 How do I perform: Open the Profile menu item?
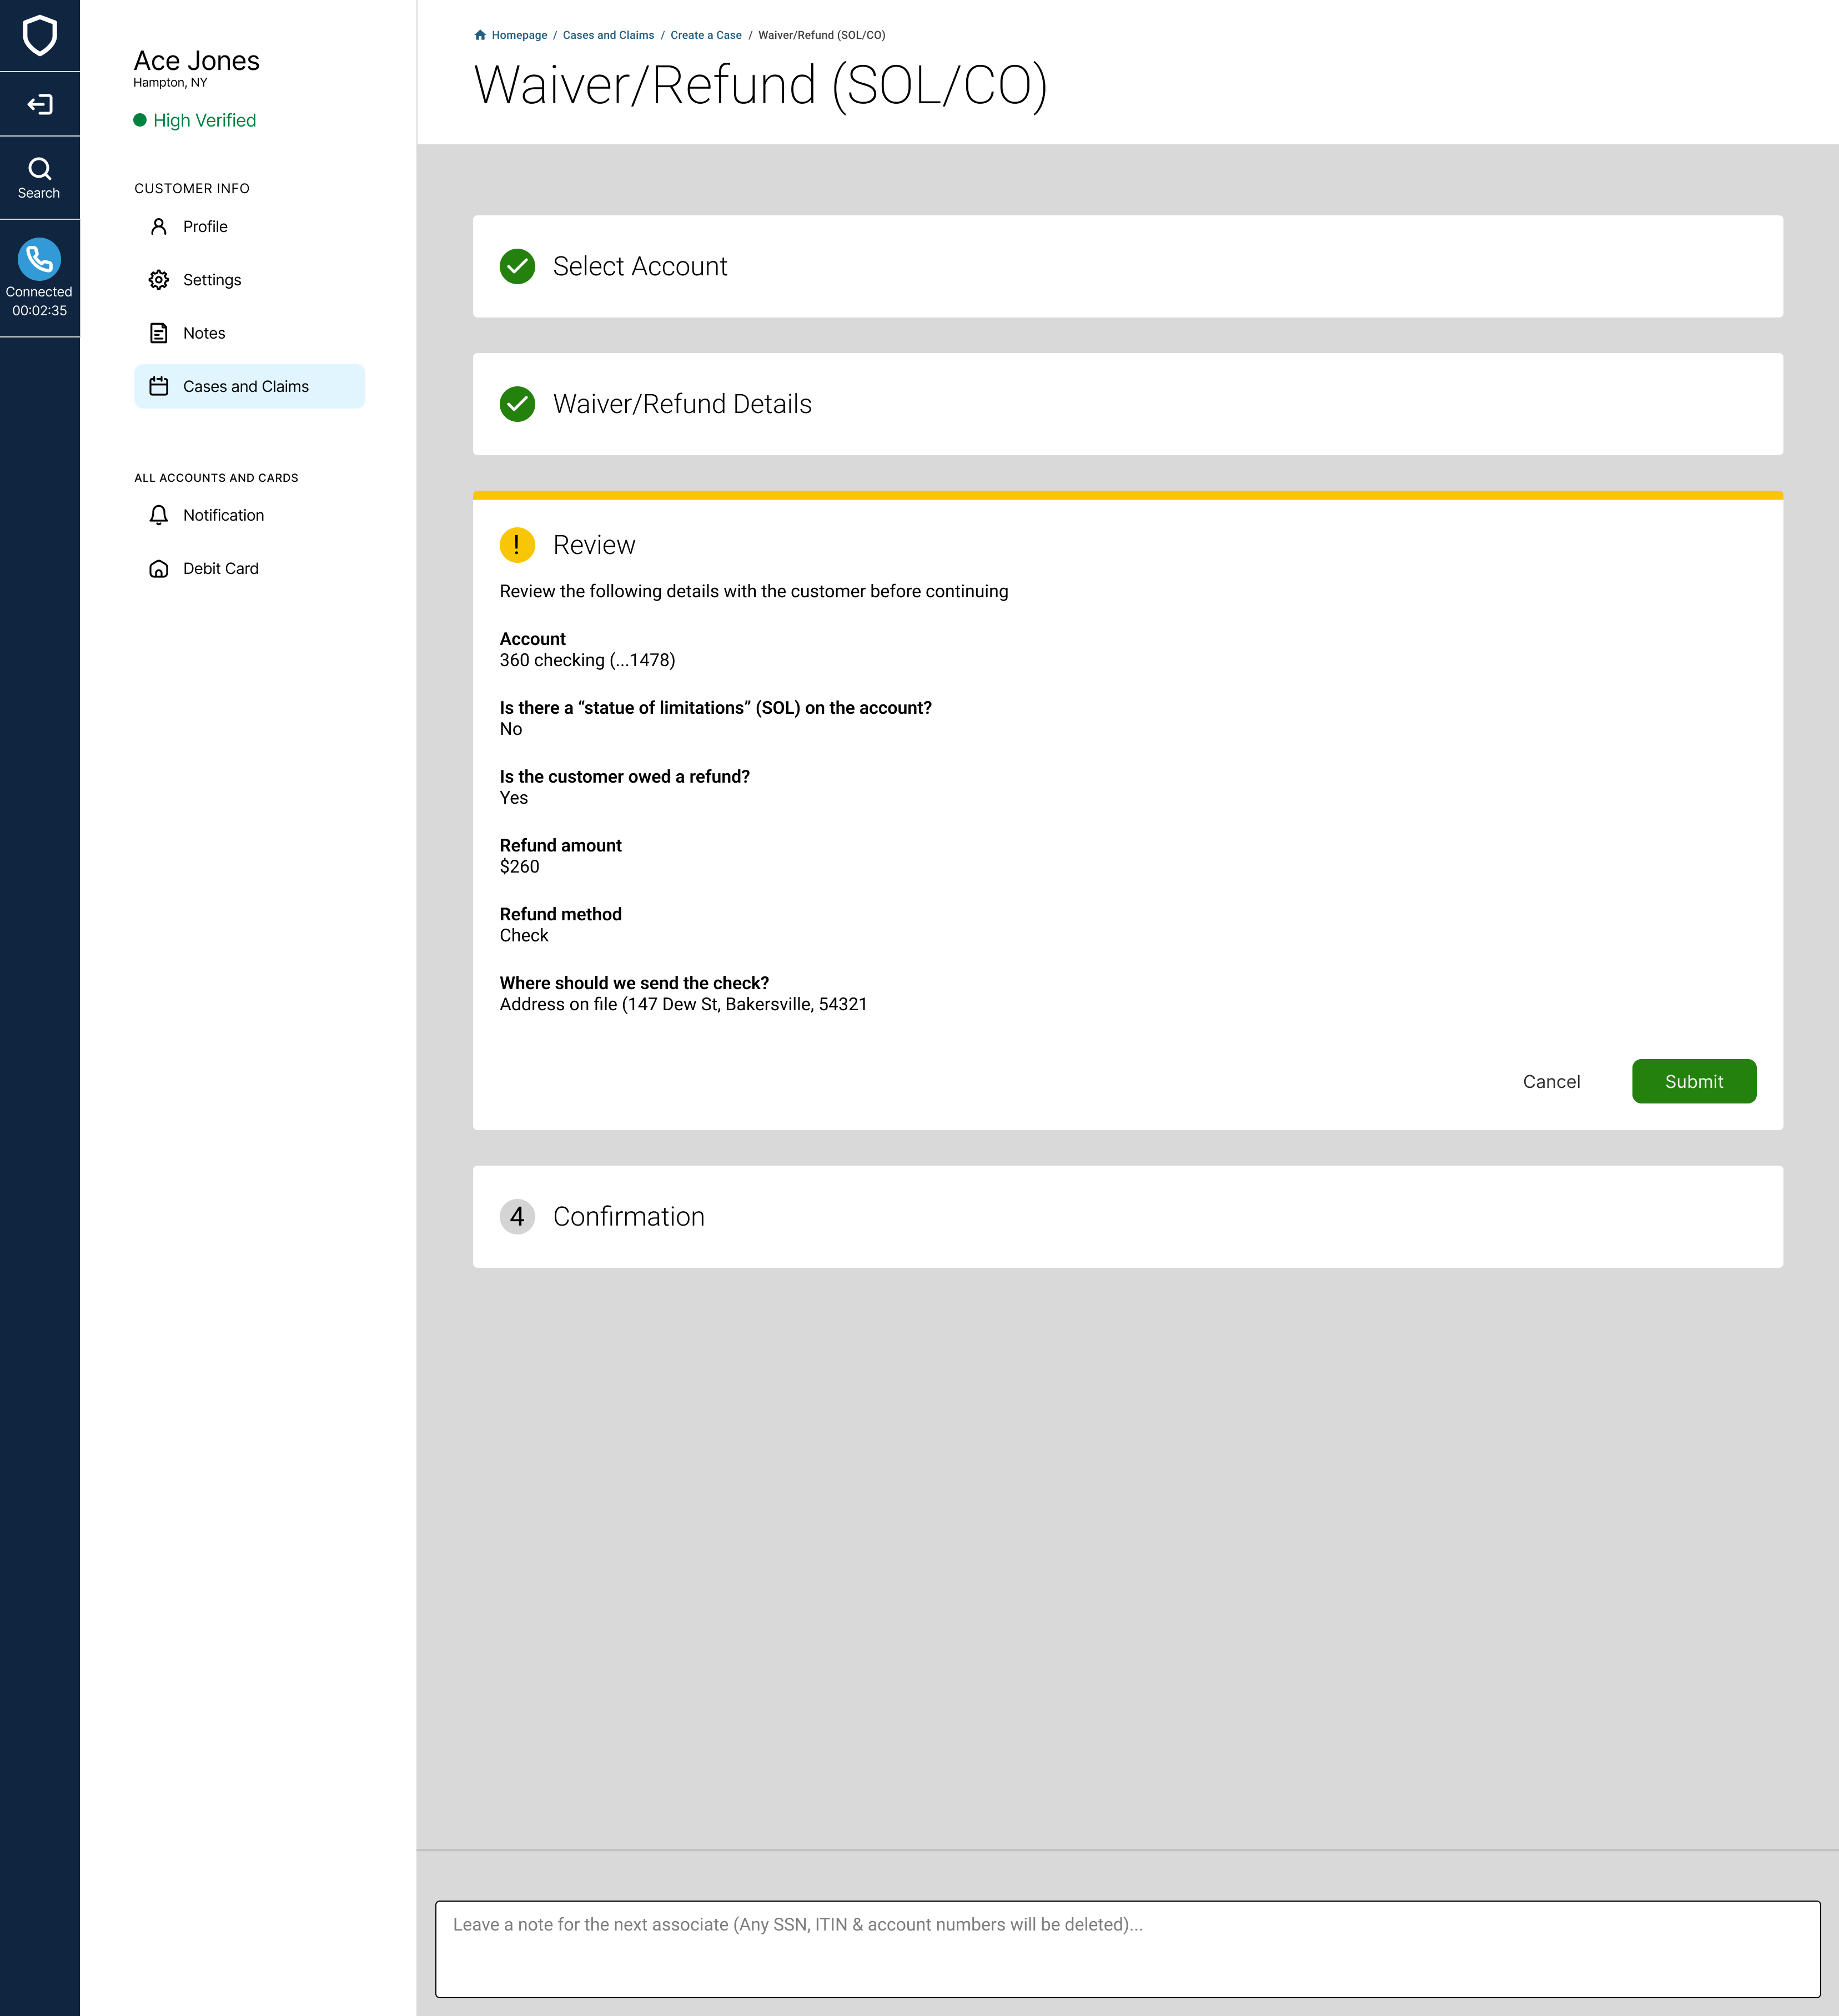coord(205,227)
